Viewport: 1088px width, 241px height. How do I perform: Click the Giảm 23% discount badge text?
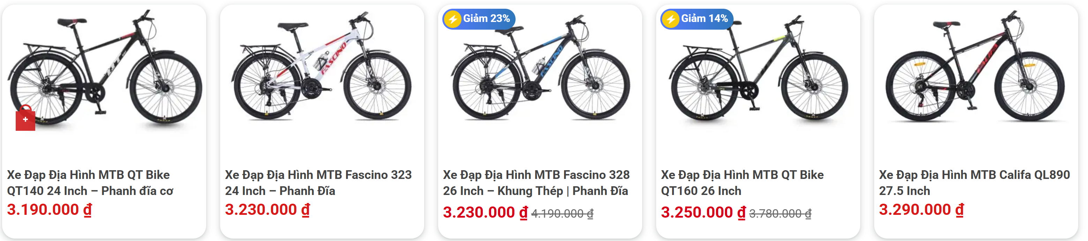click(x=487, y=18)
